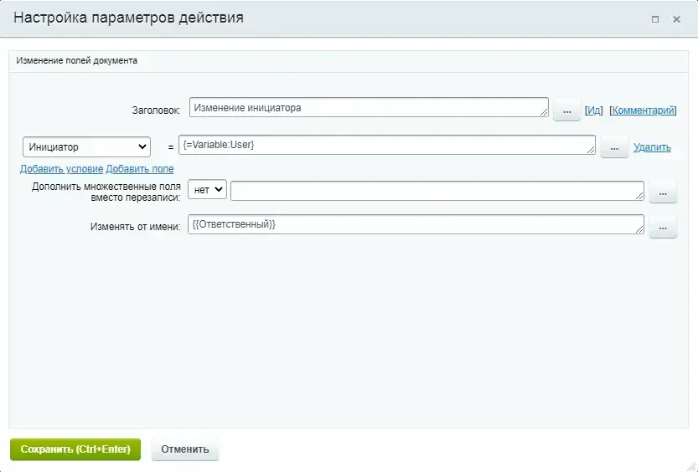This screenshot has width=698, height=472.
Task: Close the action settings dialog
Action: tap(676, 19)
